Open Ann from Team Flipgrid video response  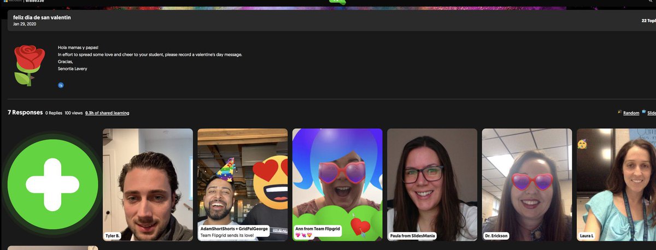[337, 184]
